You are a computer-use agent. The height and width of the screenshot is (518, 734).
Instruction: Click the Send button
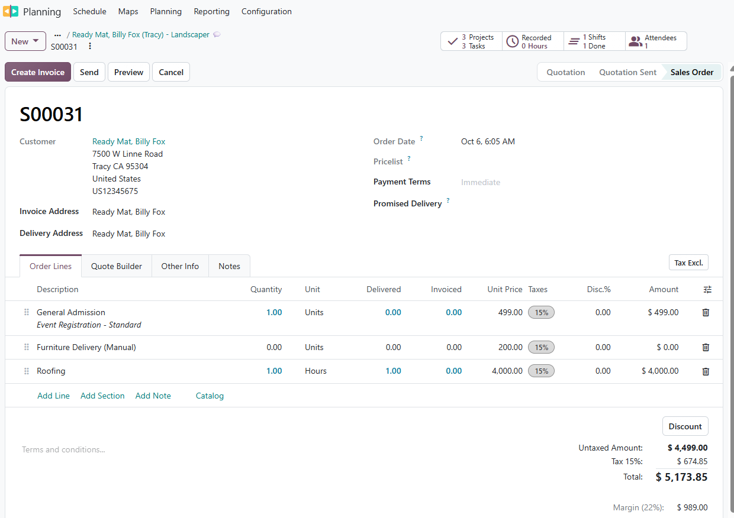click(x=89, y=72)
